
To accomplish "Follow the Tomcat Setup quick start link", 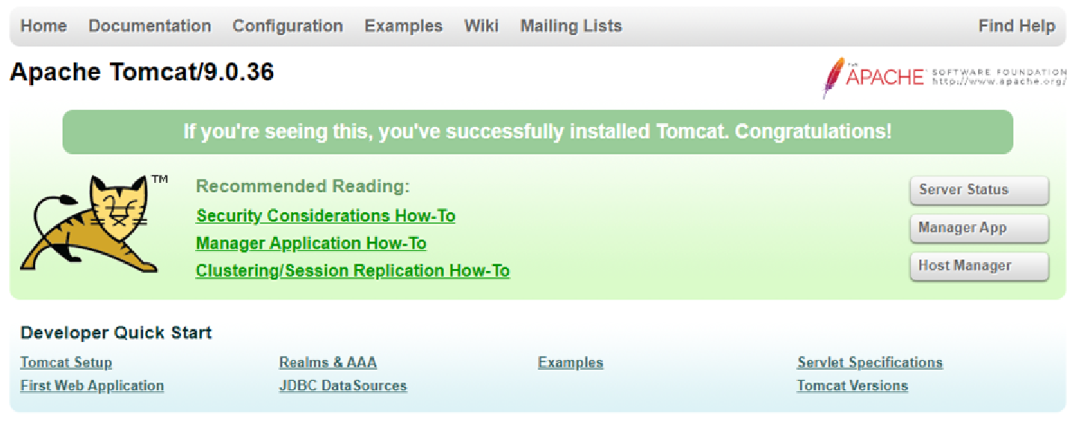I will [66, 363].
